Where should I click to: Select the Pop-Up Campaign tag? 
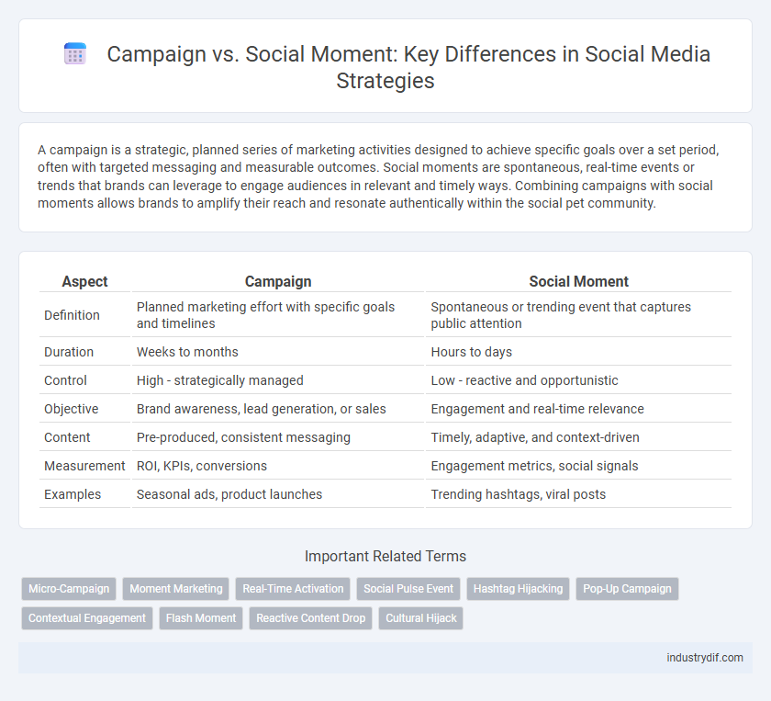627,589
